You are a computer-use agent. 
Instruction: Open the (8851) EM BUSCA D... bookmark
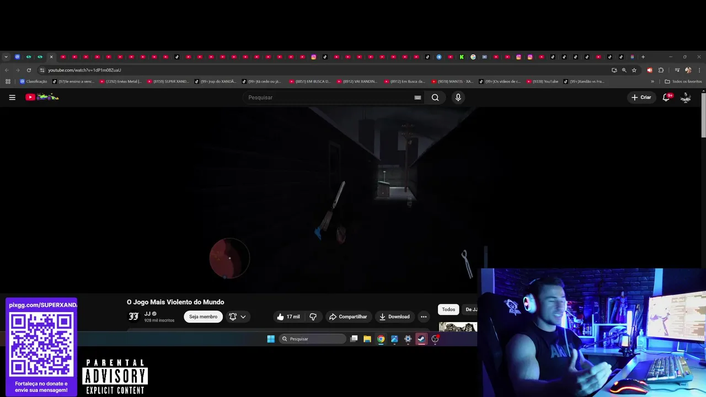coord(310,81)
